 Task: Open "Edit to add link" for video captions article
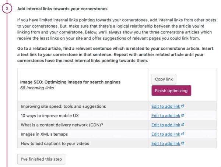[x=166, y=143]
